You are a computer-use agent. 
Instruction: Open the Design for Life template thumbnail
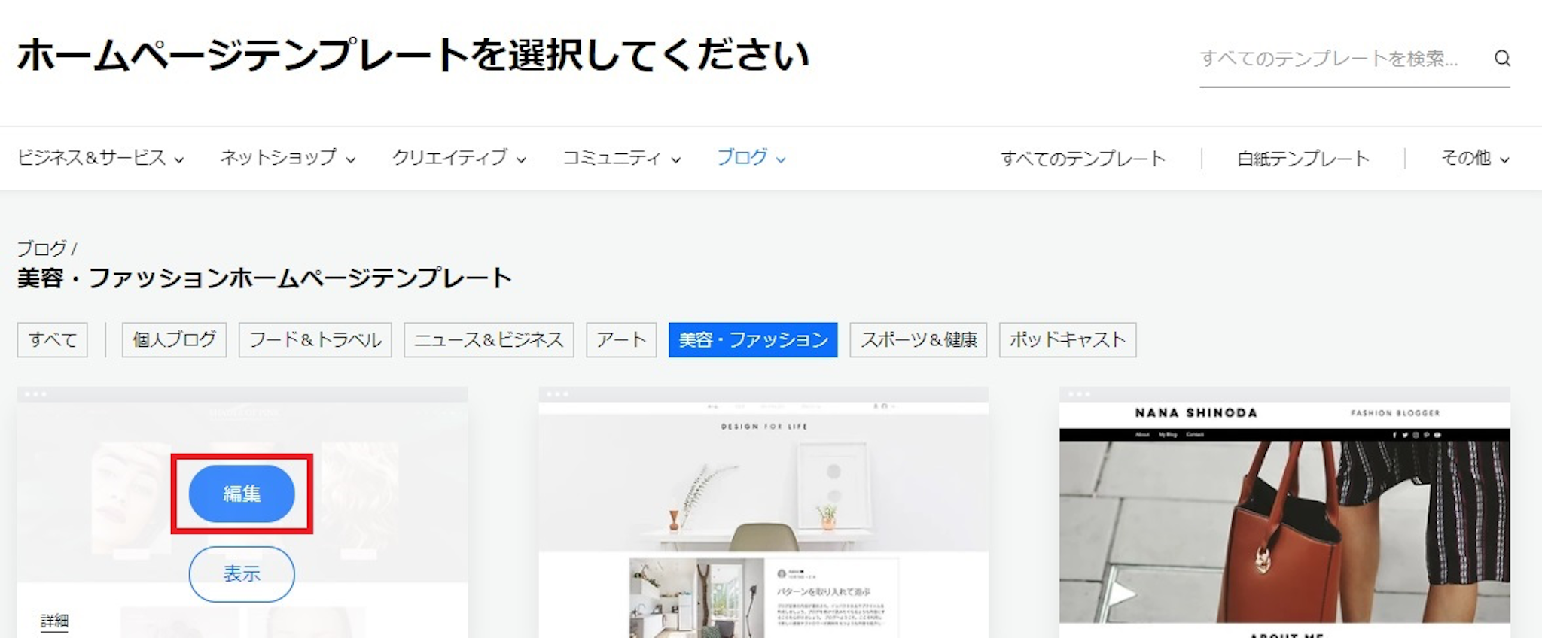[x=763, y=513]
